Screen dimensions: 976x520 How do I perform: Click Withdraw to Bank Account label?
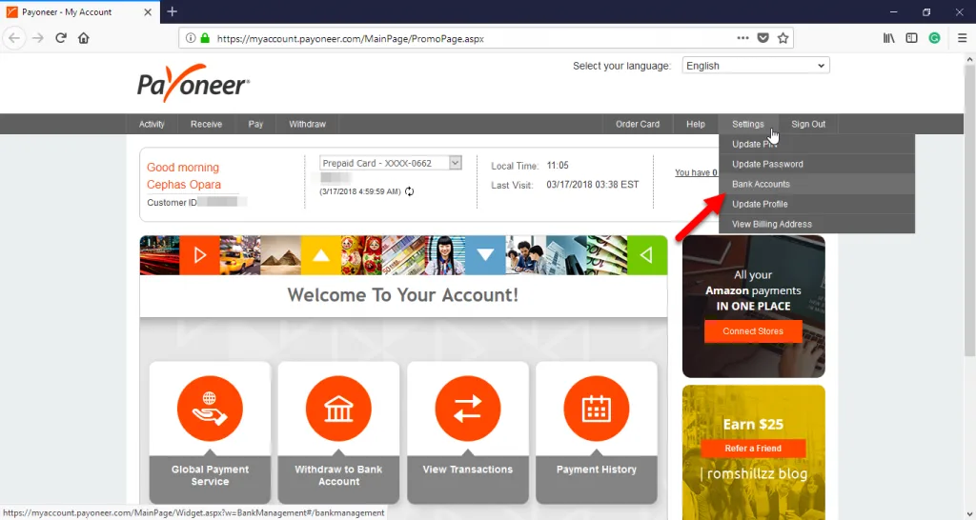(x=338, y=475)
